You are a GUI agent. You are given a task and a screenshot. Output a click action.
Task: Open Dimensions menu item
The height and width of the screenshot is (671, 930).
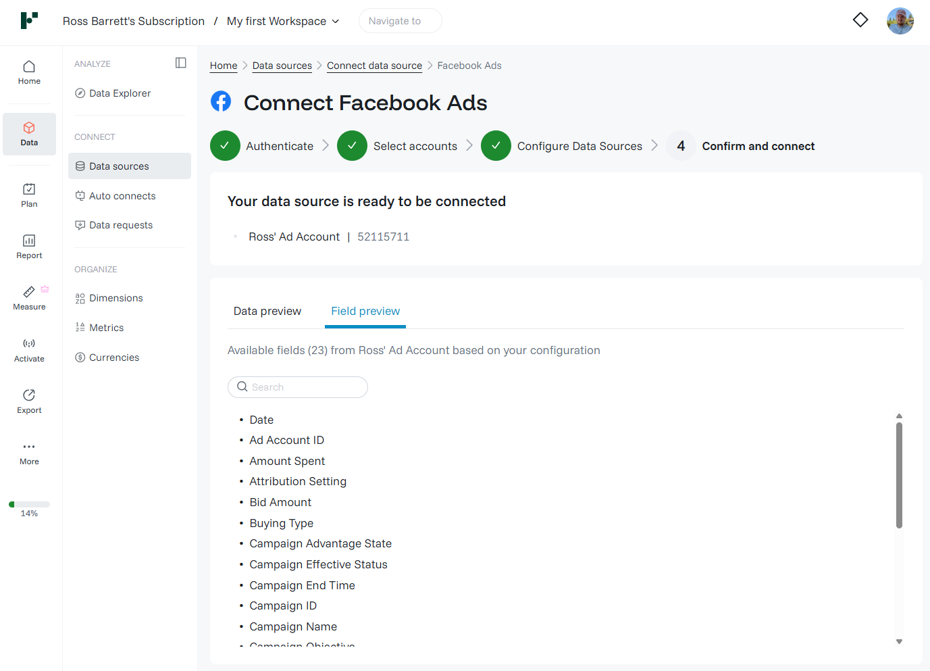coord(109,298)
